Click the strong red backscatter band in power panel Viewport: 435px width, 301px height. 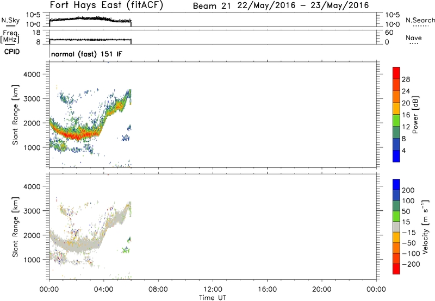pyautogui.click(x=76, y=135)
